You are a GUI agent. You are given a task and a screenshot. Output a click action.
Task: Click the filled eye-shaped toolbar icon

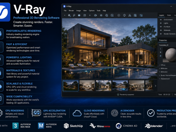point(79,15)
